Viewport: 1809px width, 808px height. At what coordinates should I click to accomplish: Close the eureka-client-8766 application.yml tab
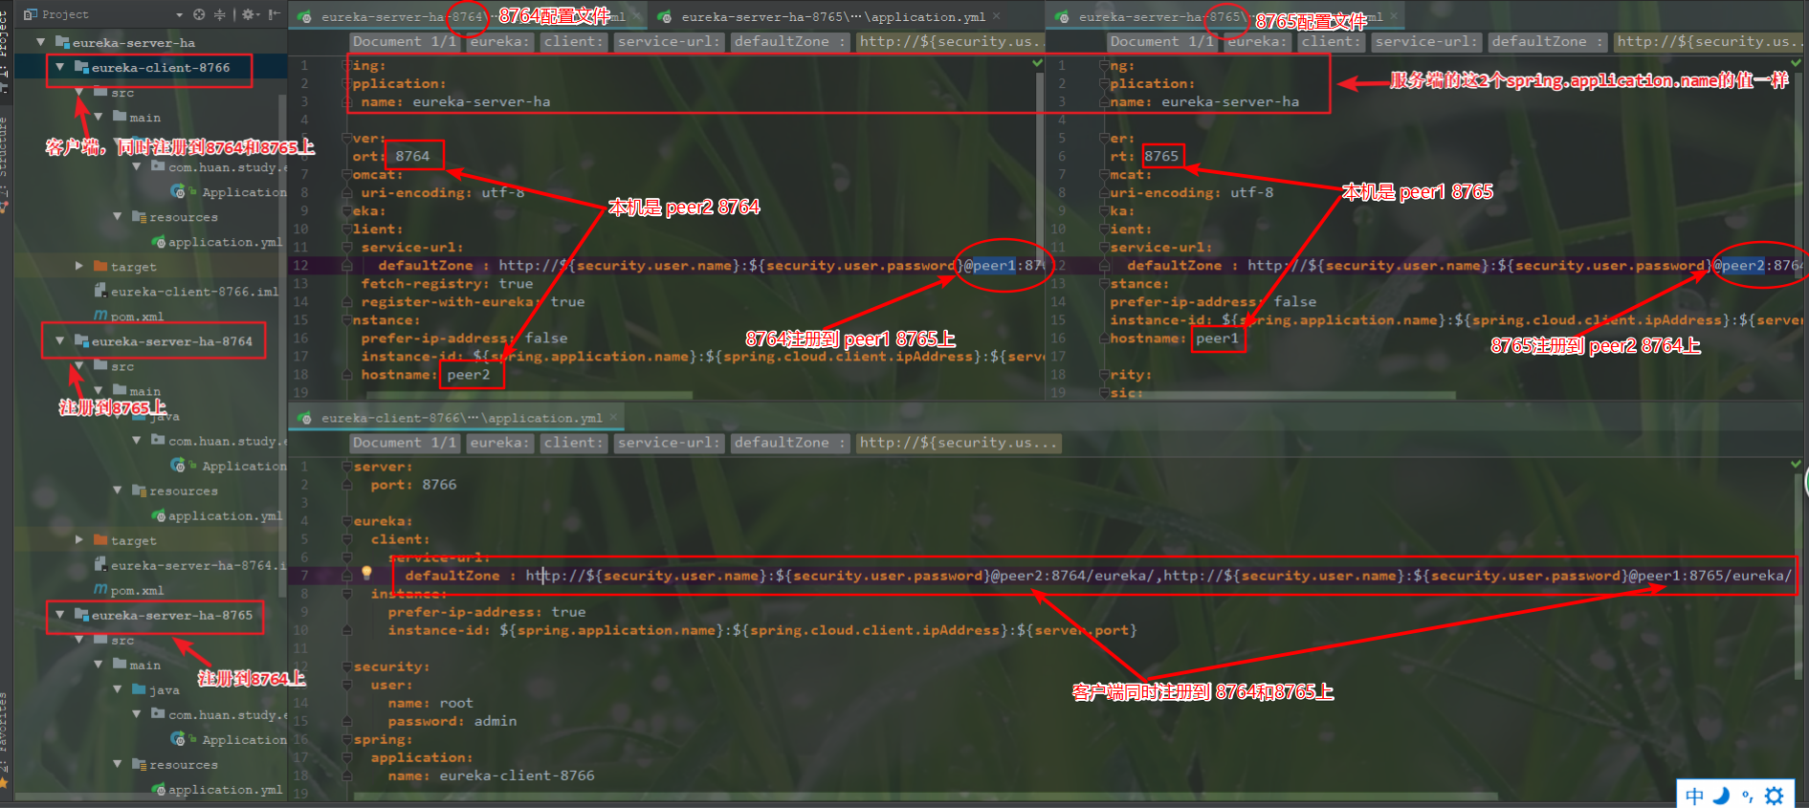(x=614, y=417)
